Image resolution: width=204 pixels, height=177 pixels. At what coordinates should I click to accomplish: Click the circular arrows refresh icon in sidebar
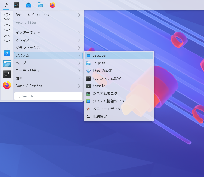pyautogui.click(x=7, y=28)
